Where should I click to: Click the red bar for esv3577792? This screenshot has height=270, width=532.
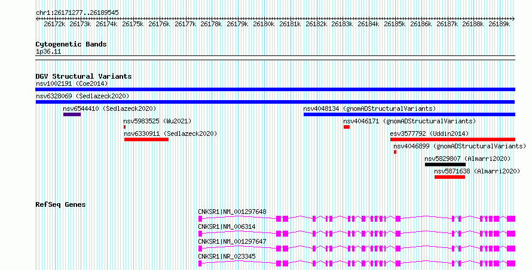452,139
